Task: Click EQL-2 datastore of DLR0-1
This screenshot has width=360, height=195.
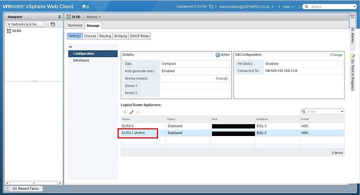Action: point(261,133)
